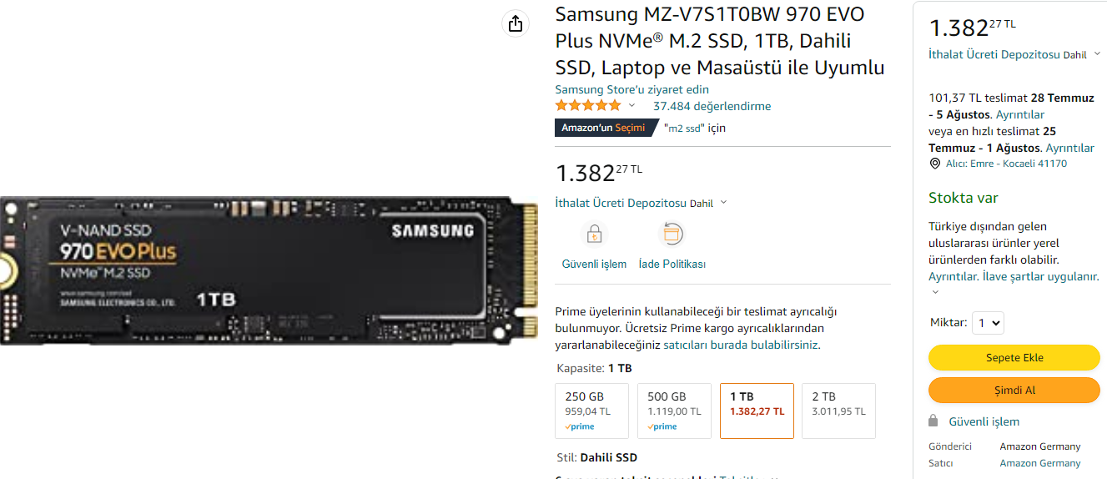Image resolution: width=1107 pixels, height=479 pixels.
Task: Click the Güvenli işlem padlock icon
Action: (594, 234)
